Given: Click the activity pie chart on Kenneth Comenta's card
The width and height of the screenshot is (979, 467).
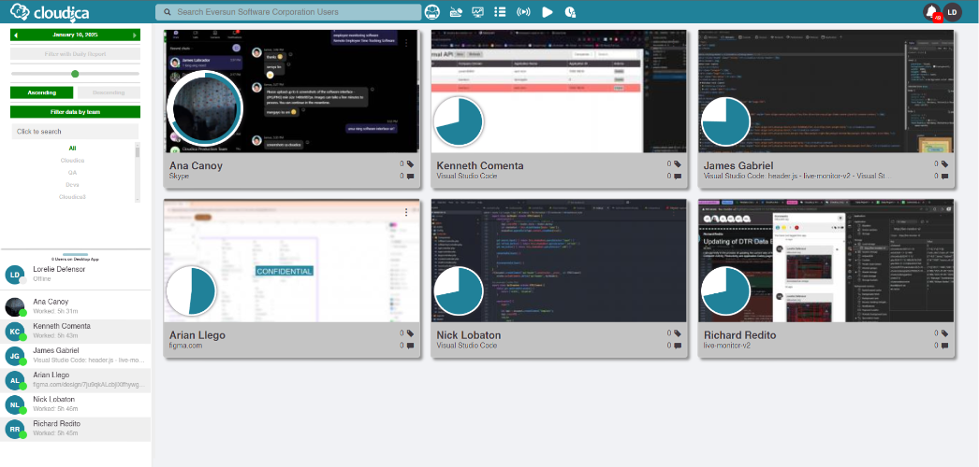Looking at the screenshot, I should point(459,122).
